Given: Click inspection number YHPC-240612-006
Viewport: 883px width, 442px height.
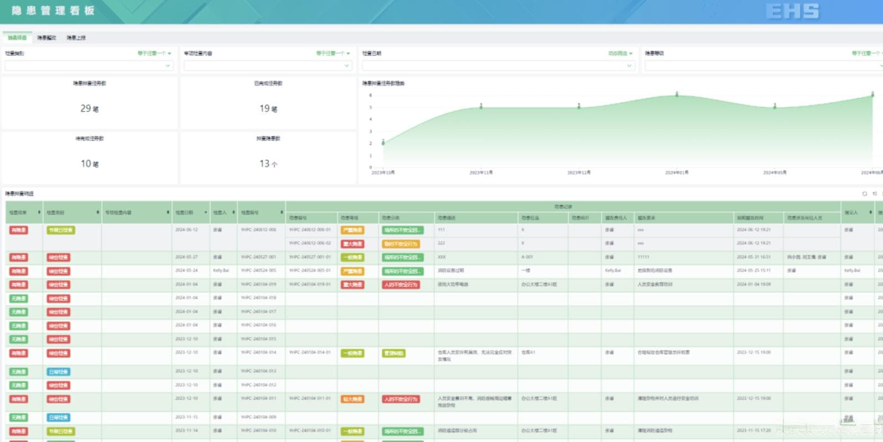Looking at the screenshot, I should tap(258, 230).
